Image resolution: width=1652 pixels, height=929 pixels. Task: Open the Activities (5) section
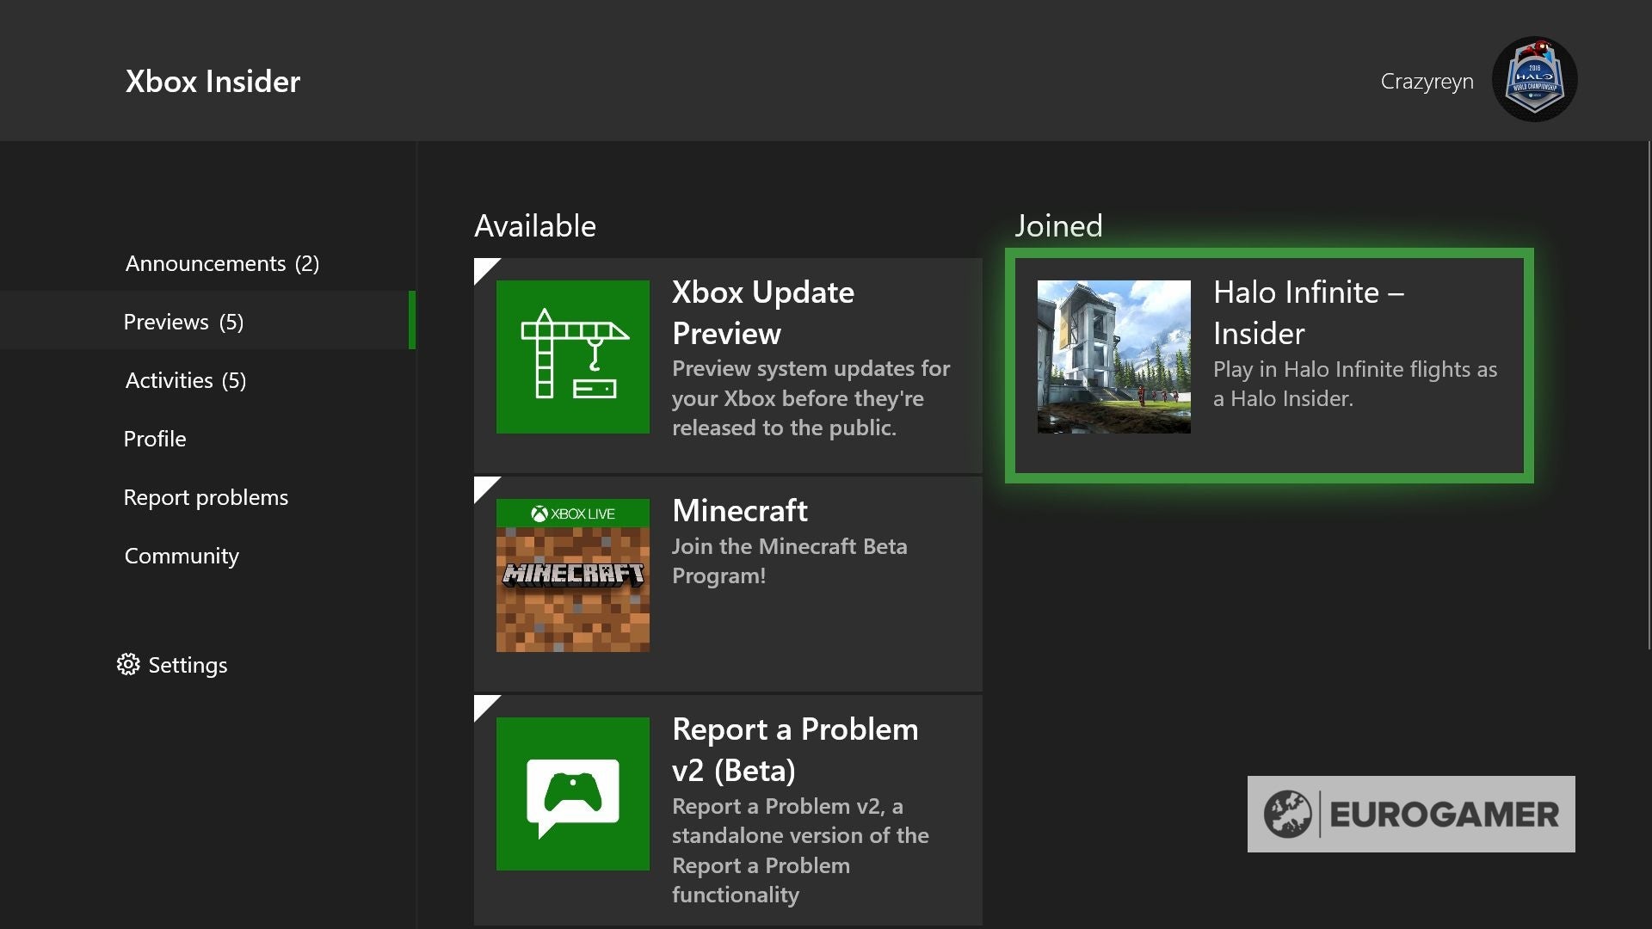[x=186, y=380]
